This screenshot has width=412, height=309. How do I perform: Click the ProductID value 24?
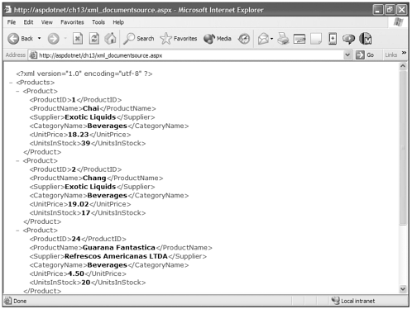pyautogui.click(x=76, y=239)
